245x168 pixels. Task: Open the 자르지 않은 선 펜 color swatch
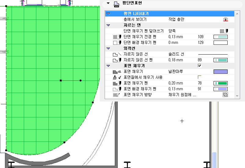[221, 60]
